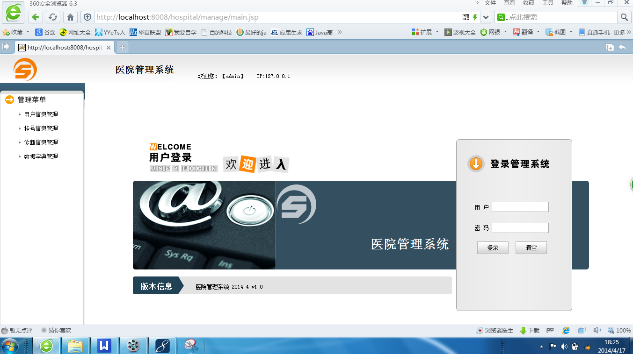633x354 pixels.
Task: Open 下载 manager in status bar
Action: click(x=530, y=331)
